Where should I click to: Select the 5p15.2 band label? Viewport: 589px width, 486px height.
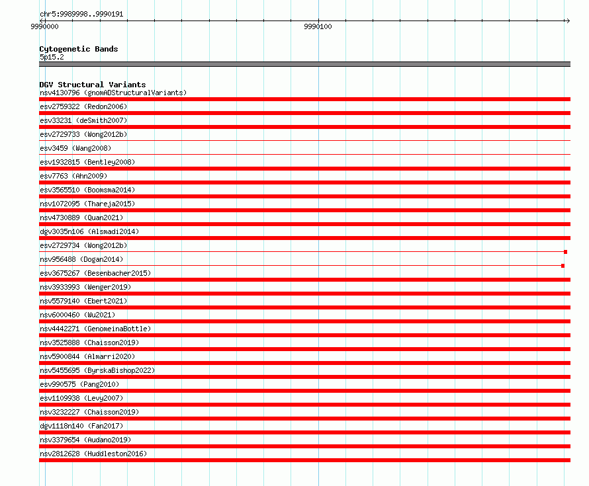click(x=52, y=57)
